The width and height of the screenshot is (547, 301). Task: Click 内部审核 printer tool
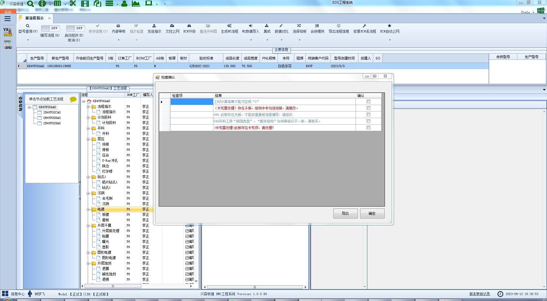119,29
